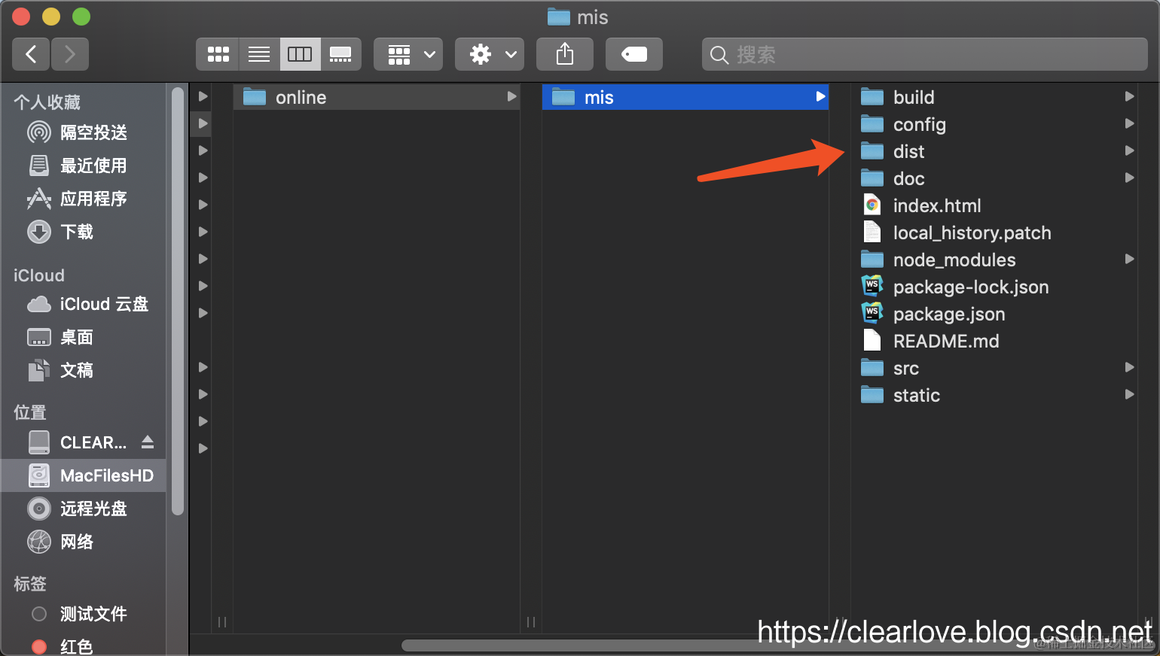Expand the doc folder arrow
This screenshot has height=656, width=1160.
(x=1129, y=178)
